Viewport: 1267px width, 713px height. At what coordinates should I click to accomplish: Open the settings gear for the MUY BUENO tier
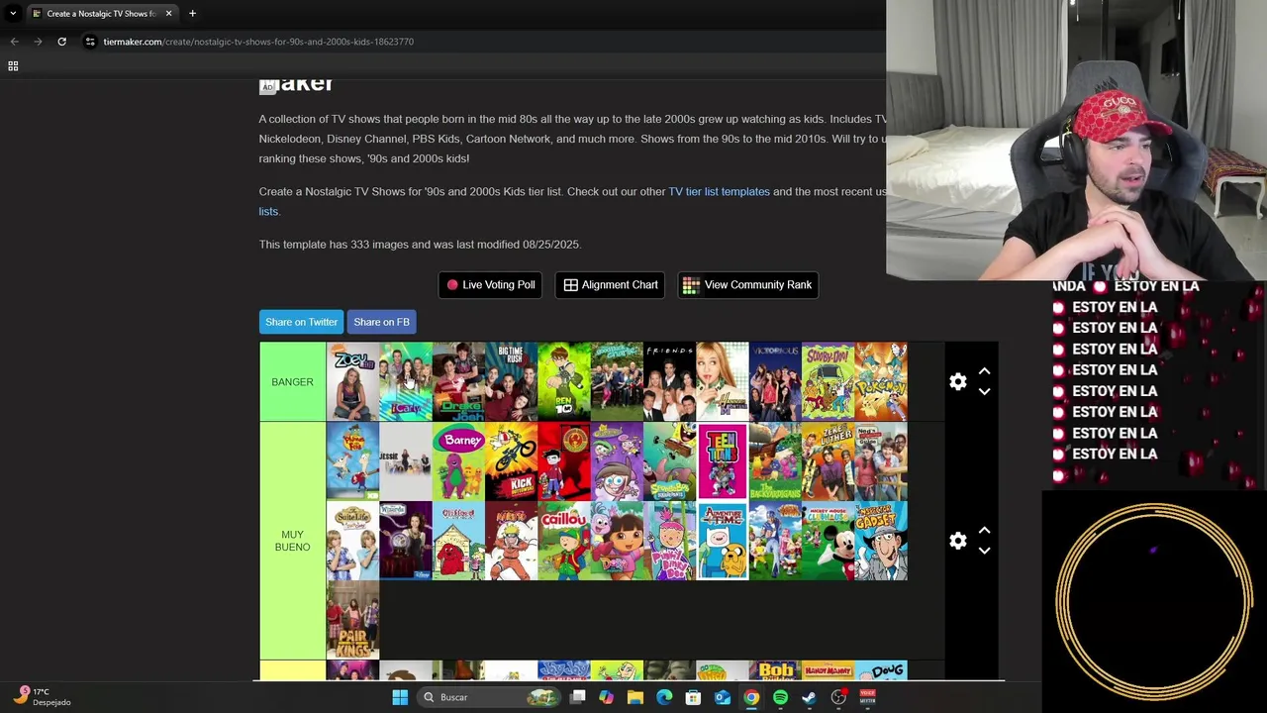957,541
